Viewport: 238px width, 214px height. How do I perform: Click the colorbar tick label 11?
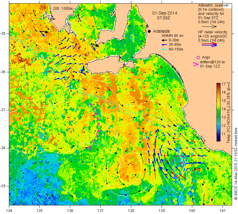224,134
